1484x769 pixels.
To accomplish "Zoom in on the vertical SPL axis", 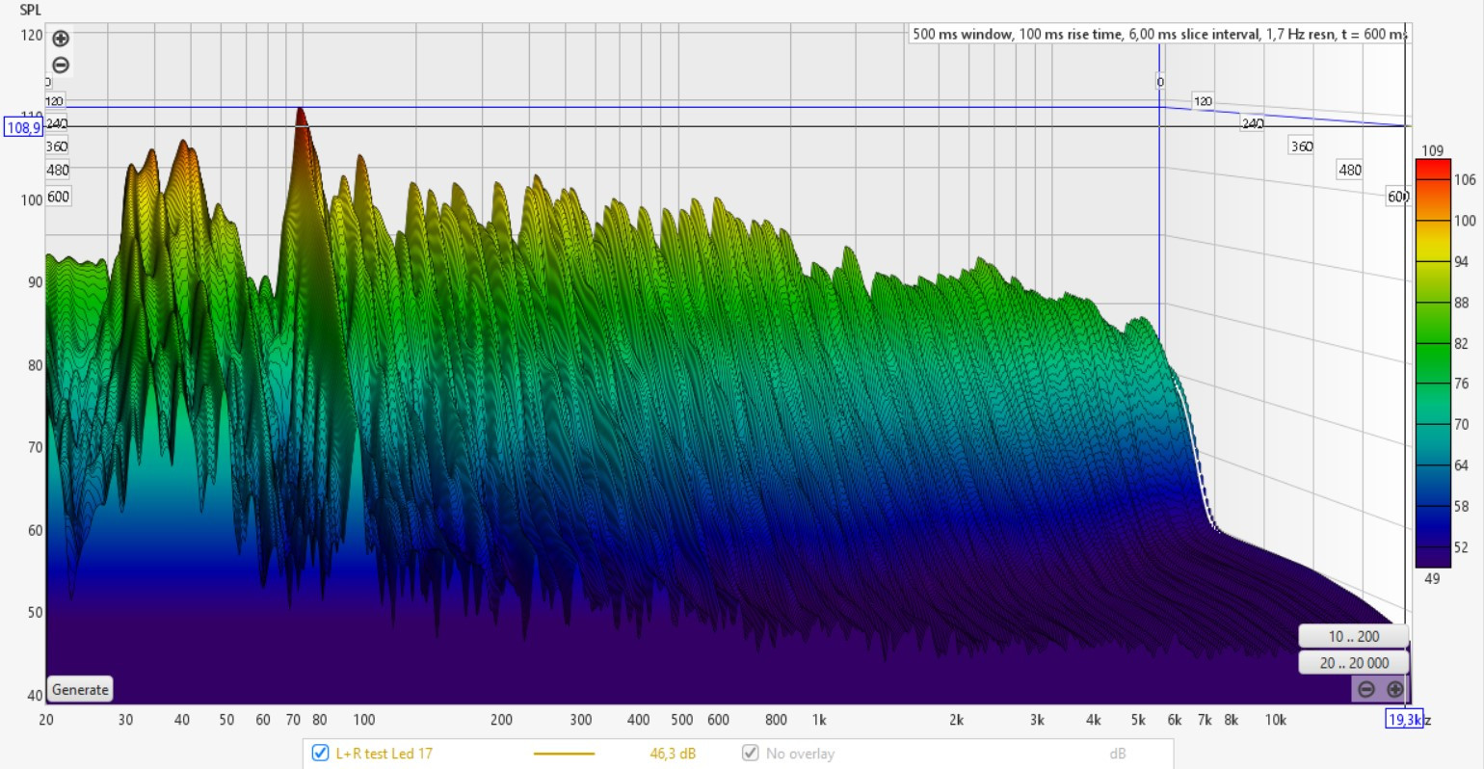I will click(x=61, y=39).
